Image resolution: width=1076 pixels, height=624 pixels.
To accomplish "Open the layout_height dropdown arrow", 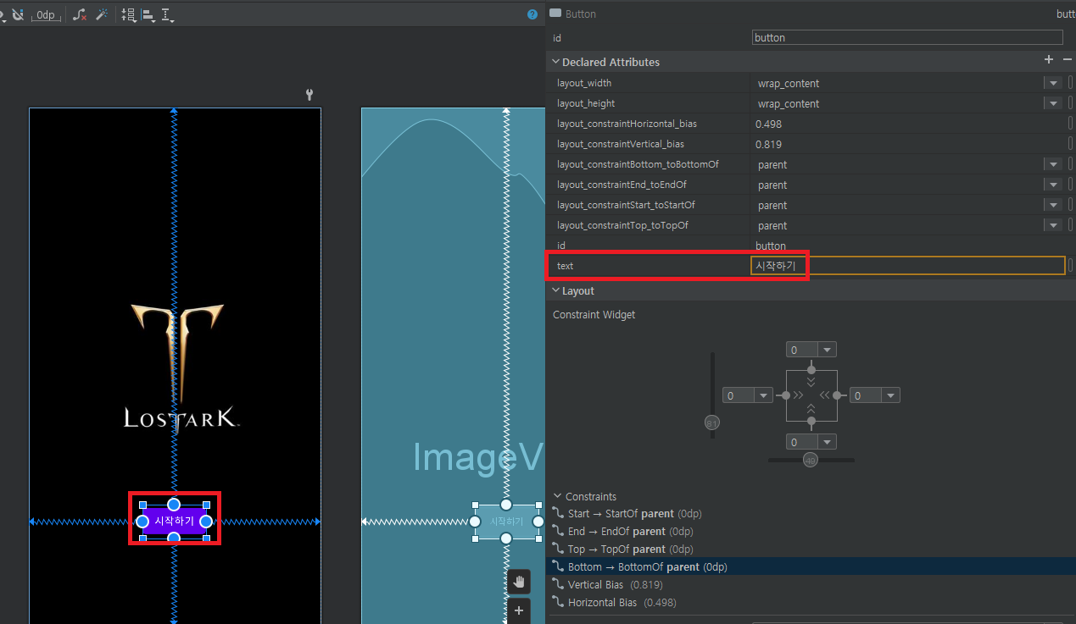I will point(1053,103).
